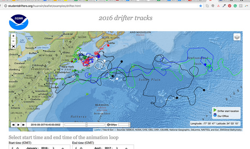Image resolution: width=250 pixels, height=149 pixels.
Task: Click the Sohm Plain map label
Action: 149,79
